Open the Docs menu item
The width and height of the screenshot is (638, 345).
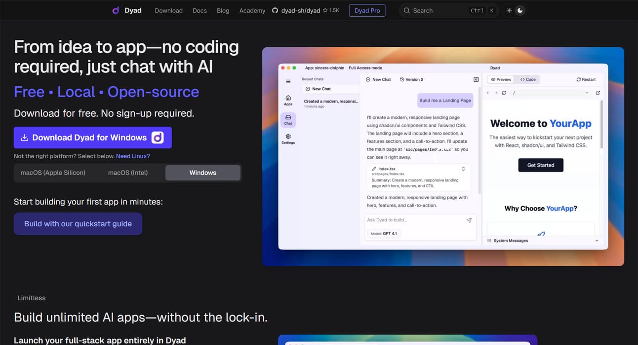pyautogui.click(x=199, y=10)
